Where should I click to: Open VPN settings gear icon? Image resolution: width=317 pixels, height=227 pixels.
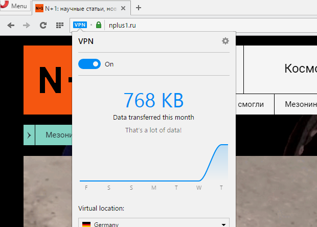click(225, 41)
